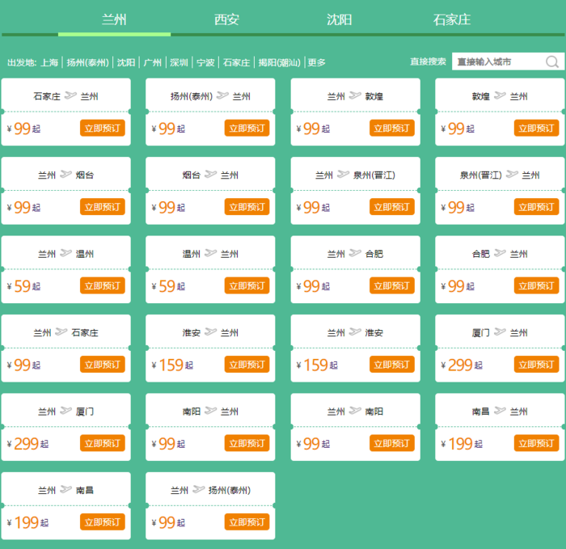This screenshot has width=566, height=549.
Task: Click plane icon on 兰州 to 温州 card
Action: (66, 253)
